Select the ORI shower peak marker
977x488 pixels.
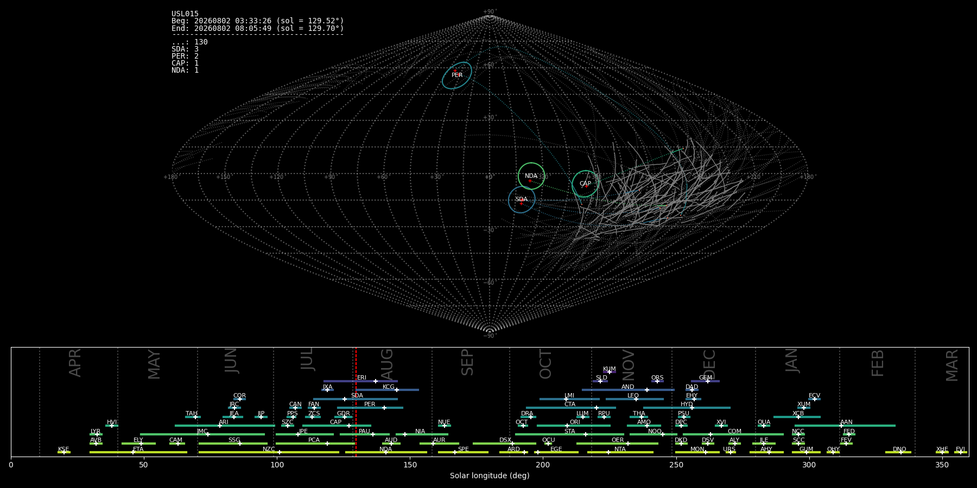tap(567, 426)
